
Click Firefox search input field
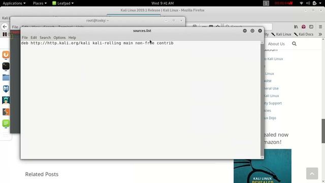248,27
